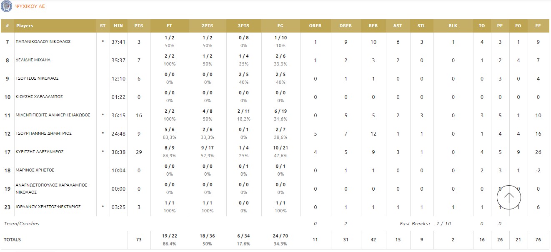Viewport: 551px width, 252px height.
Task: Click the EF efficiency column header
Action: click(538, 26)
